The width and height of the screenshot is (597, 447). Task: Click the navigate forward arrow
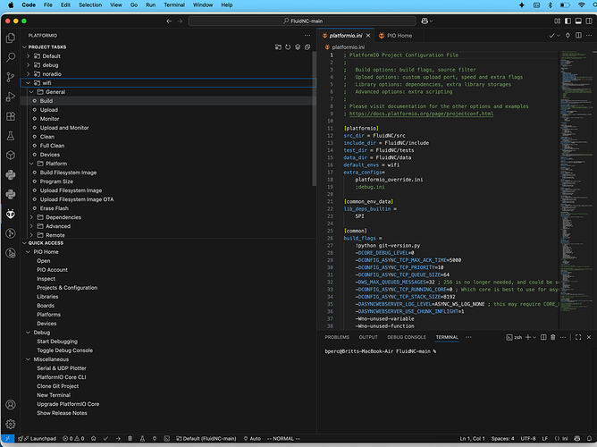click(x=180, y=21)
